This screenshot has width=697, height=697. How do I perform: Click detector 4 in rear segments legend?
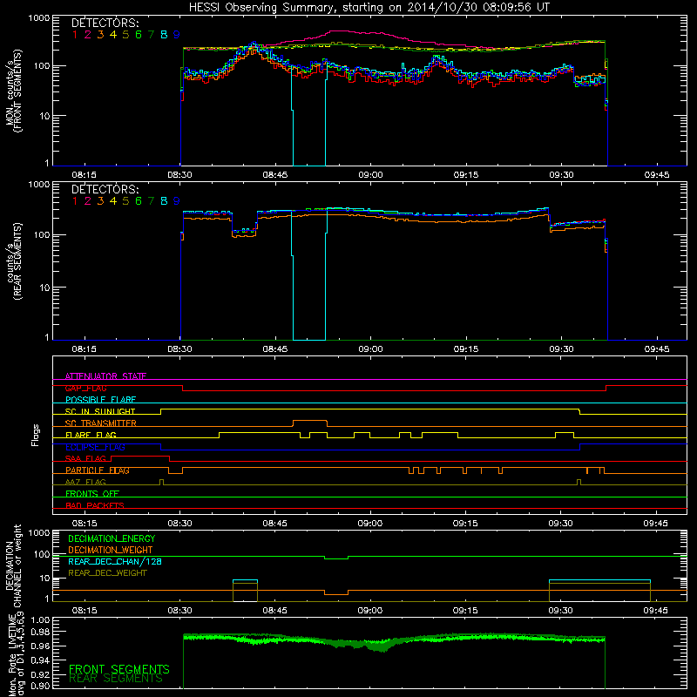tap(113, 201)
